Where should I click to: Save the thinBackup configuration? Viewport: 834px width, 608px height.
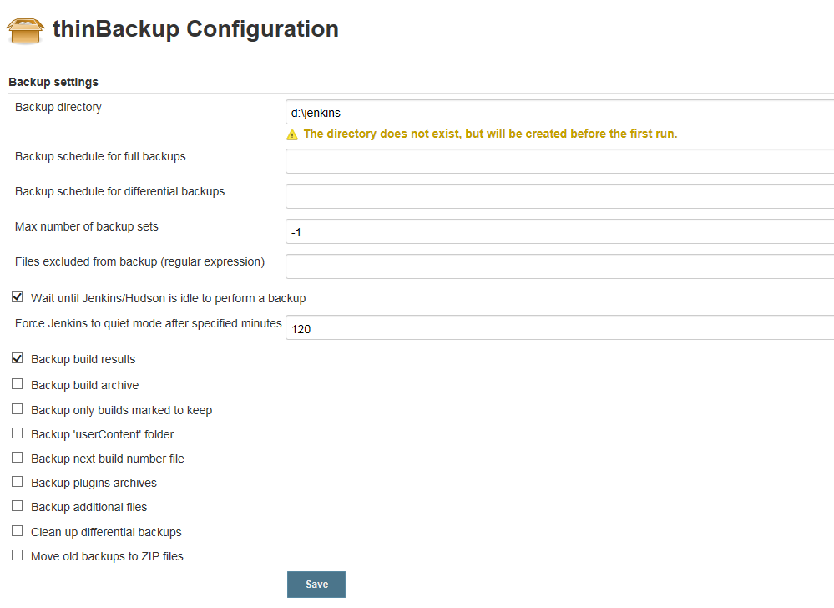(316, 584)
